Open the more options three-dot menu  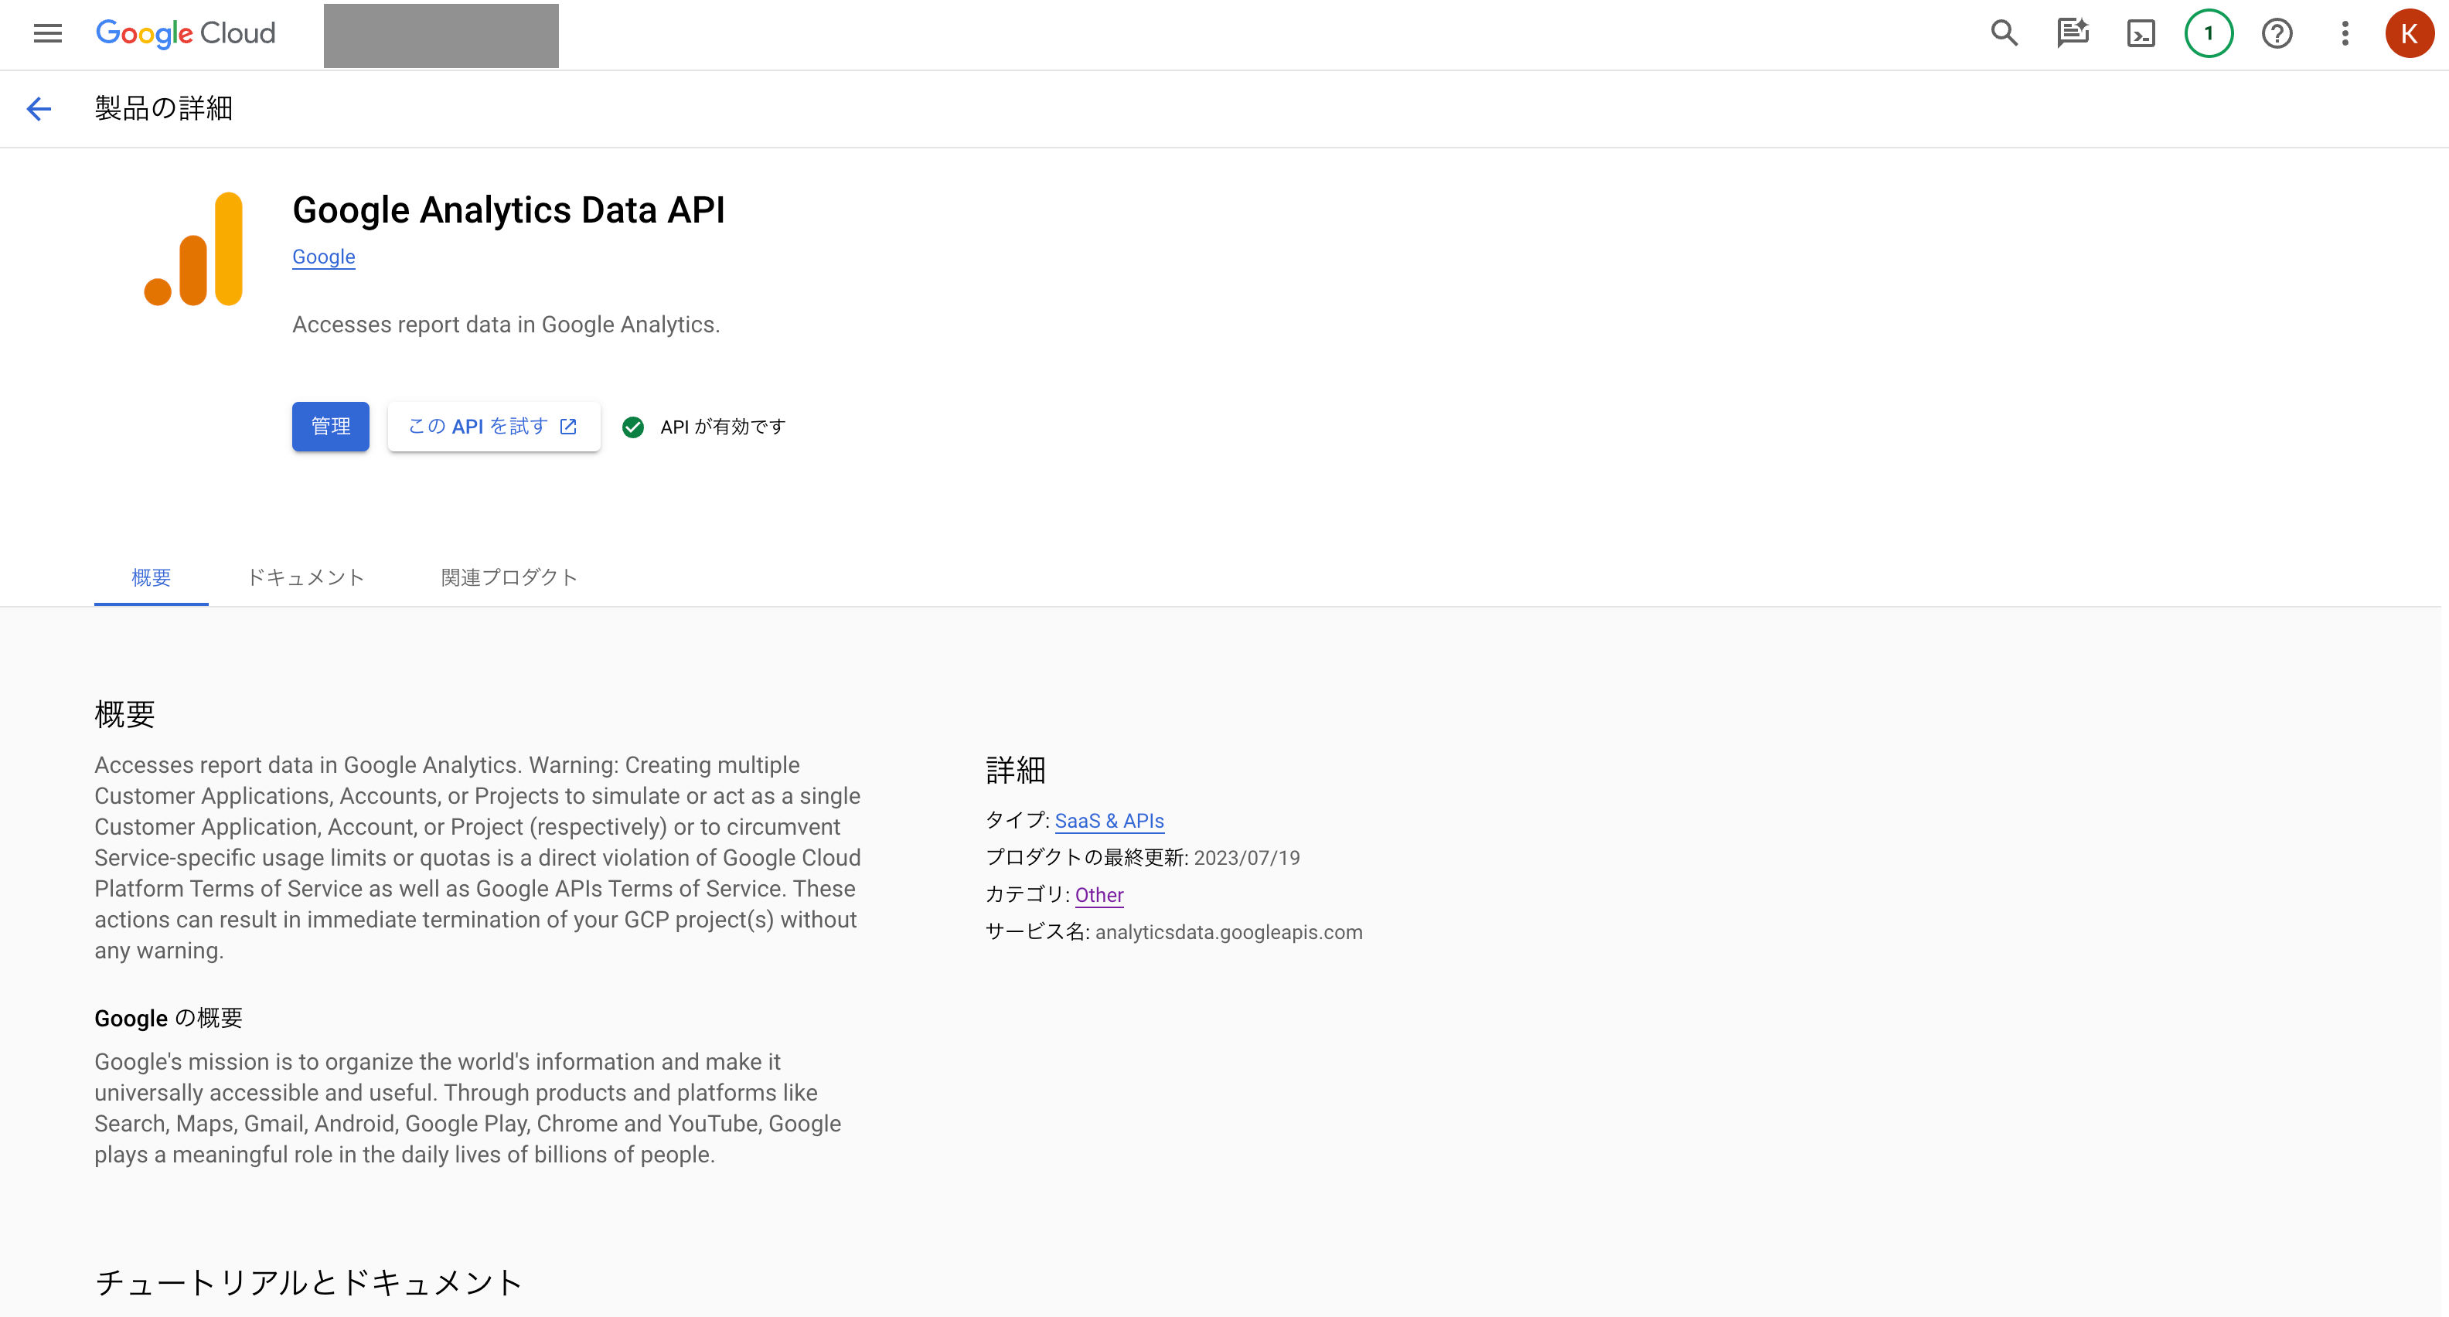pos(2345,33)
